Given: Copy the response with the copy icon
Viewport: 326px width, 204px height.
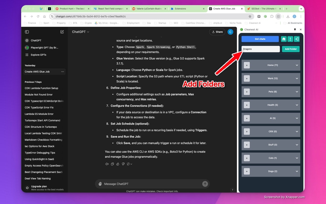Looking at the screenshot, I should coord(112,164).
